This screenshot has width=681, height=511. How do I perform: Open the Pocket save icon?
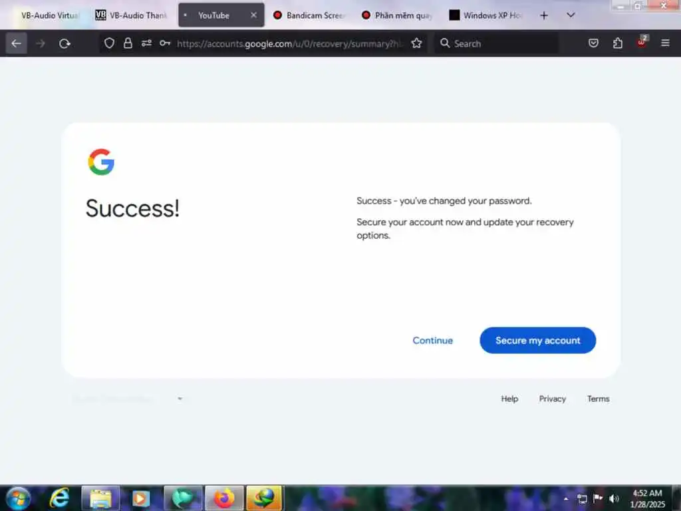pyautogui.click(x=593, y=43)
